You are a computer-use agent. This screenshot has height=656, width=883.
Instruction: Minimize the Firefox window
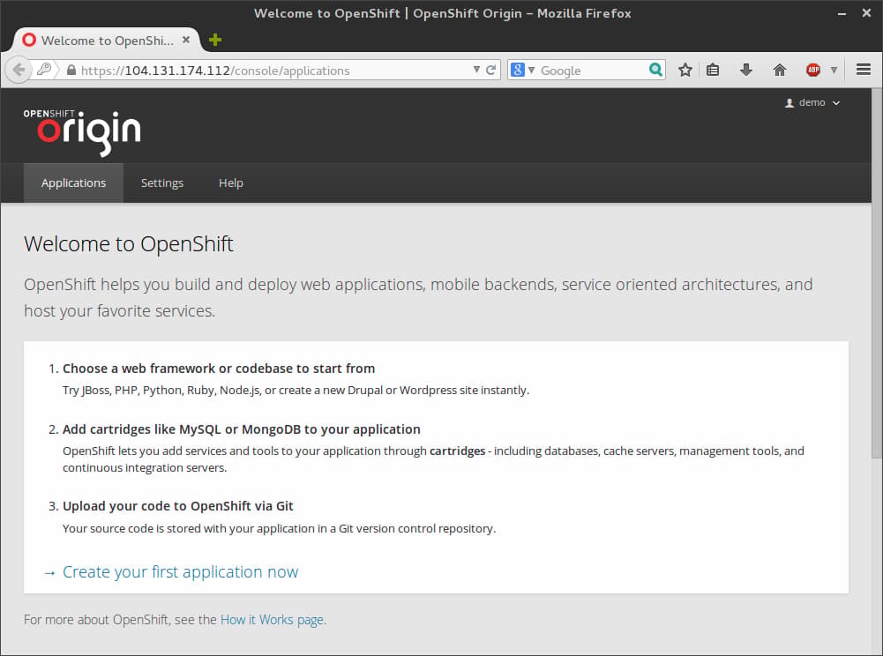[x=842, y=13]
